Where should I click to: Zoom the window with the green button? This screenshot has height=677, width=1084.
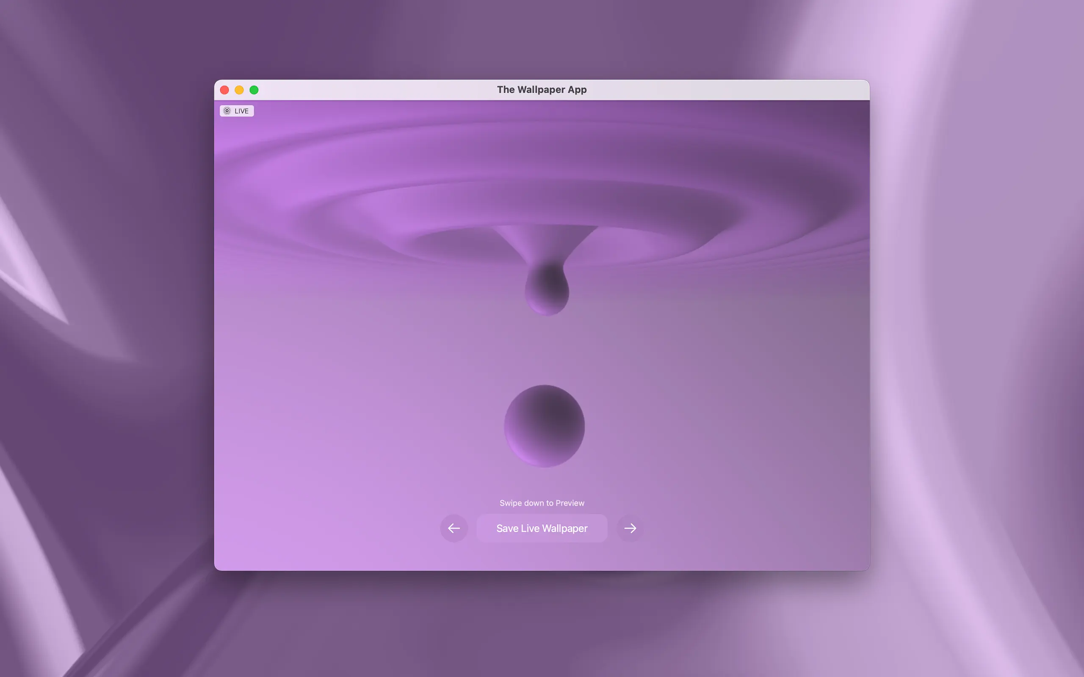click(x=254, y=90)
